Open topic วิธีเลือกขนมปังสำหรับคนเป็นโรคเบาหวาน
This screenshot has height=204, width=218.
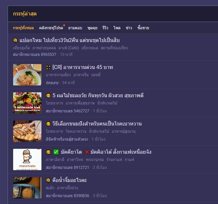(x=97, y=124)
